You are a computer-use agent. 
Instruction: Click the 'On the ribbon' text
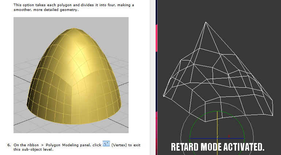(26, 145)
